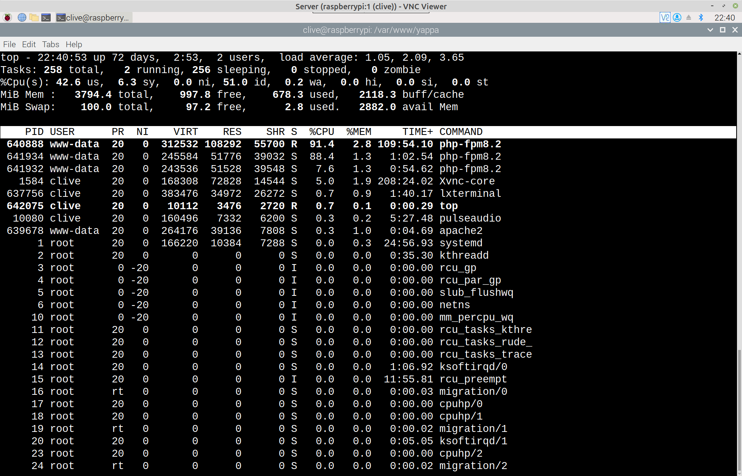
Task: Click the VNC server tray icon
Action: point(665,17)
